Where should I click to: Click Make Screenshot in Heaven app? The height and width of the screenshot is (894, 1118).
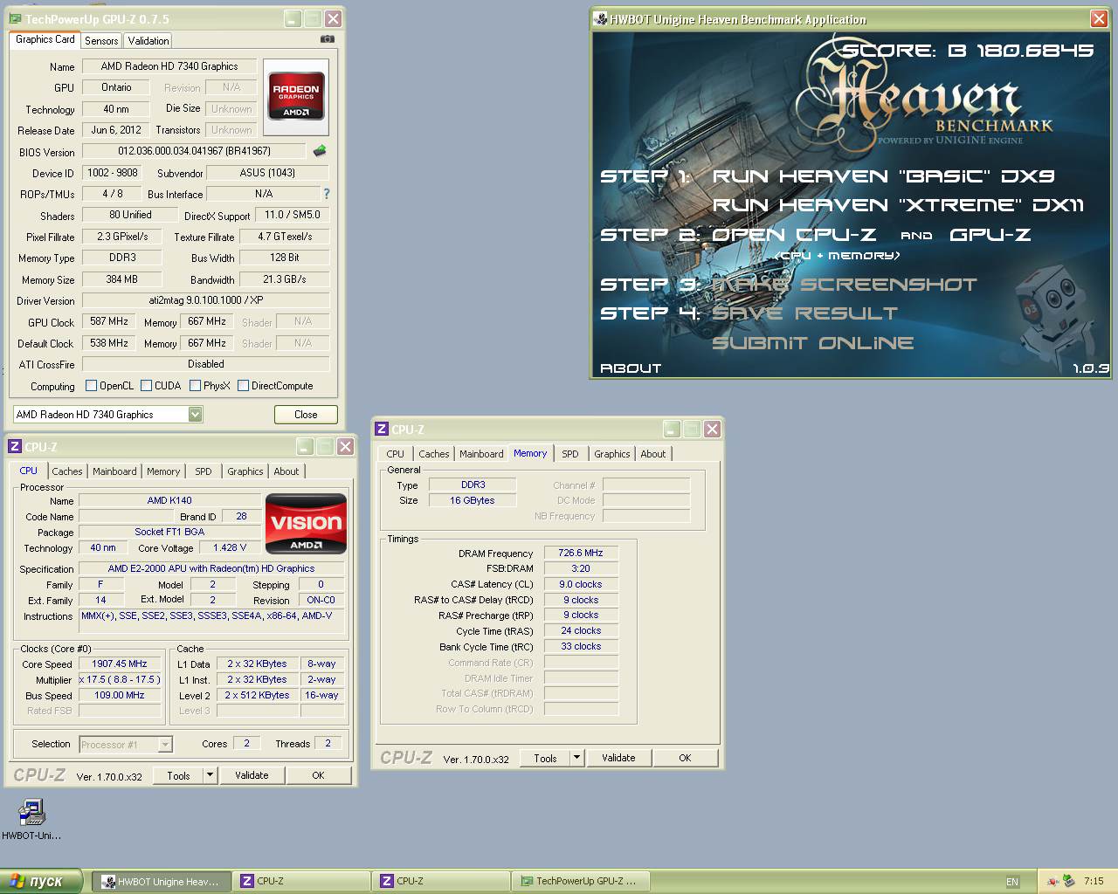(845, 285)
